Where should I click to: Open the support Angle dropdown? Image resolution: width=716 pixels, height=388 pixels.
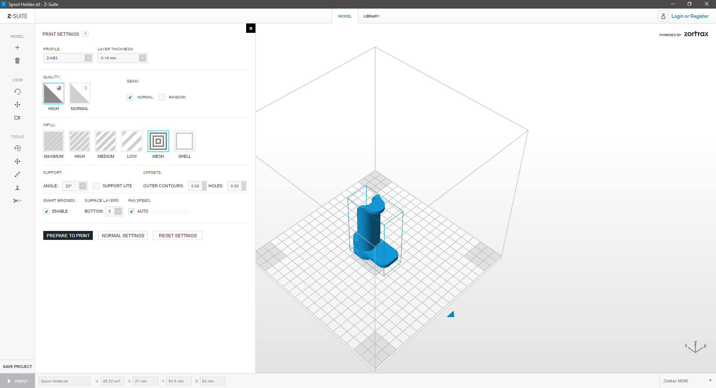click(x=75, y=186)
